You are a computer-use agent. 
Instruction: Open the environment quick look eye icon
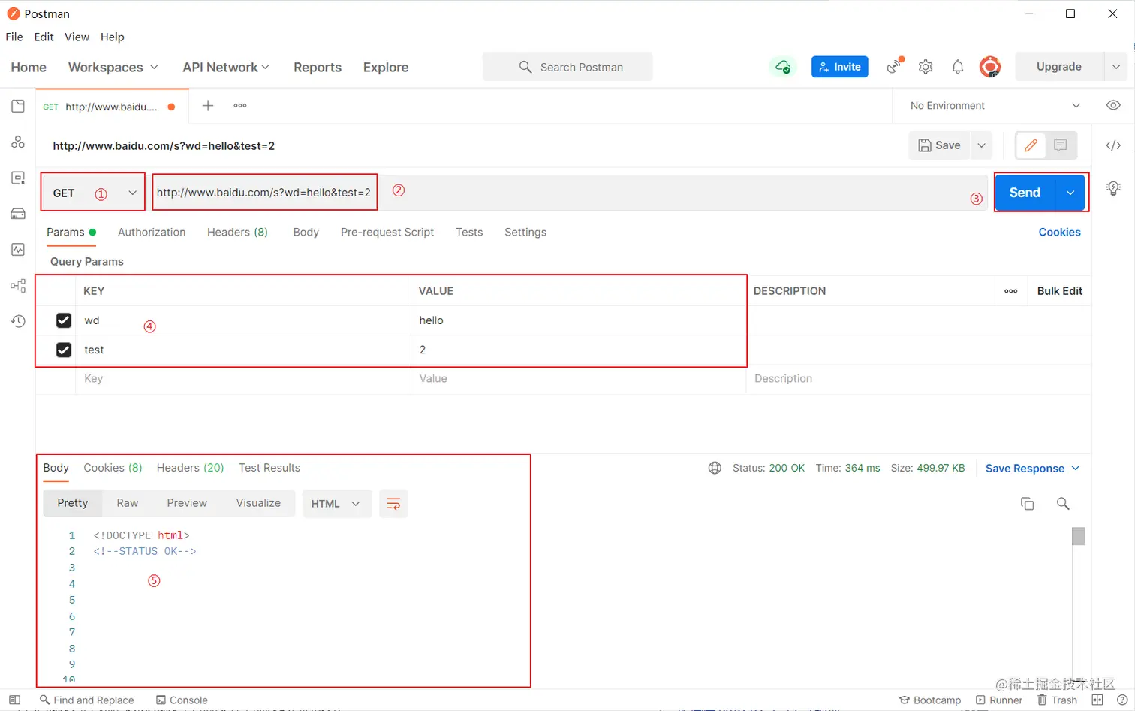(x=1113, y=105)
